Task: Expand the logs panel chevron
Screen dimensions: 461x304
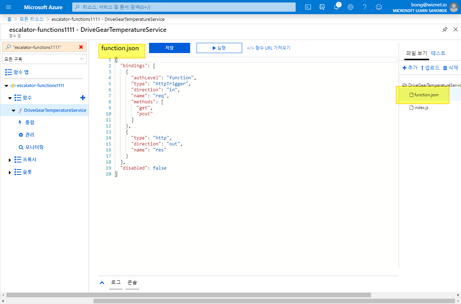Action: [102, 283]
